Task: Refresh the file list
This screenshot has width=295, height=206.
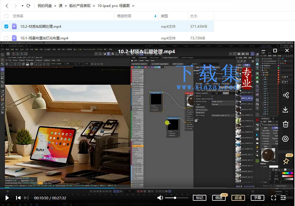Action: pos(28,6)
